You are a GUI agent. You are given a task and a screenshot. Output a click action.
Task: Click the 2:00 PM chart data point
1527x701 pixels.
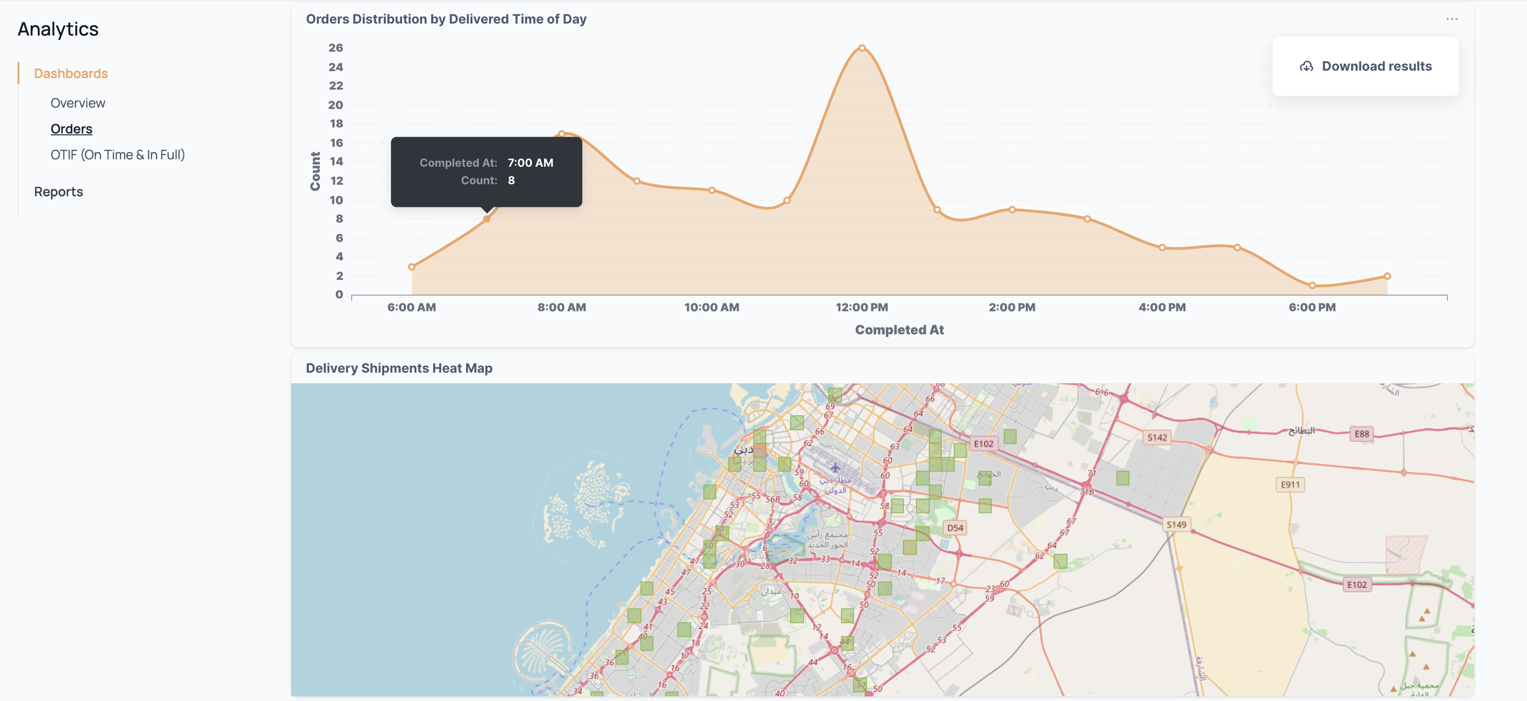click(1012, 210)
